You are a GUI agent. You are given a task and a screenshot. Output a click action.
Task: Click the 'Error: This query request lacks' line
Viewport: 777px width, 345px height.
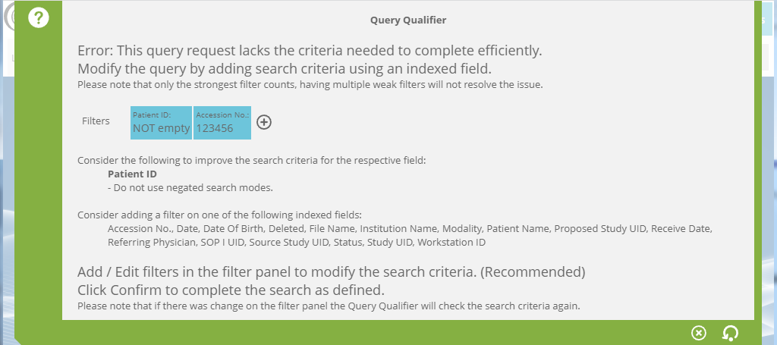[x=310, y=52]
